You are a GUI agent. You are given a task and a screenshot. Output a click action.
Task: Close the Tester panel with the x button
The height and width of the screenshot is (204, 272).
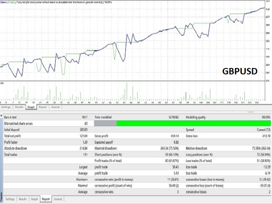[x=1, y=115]
